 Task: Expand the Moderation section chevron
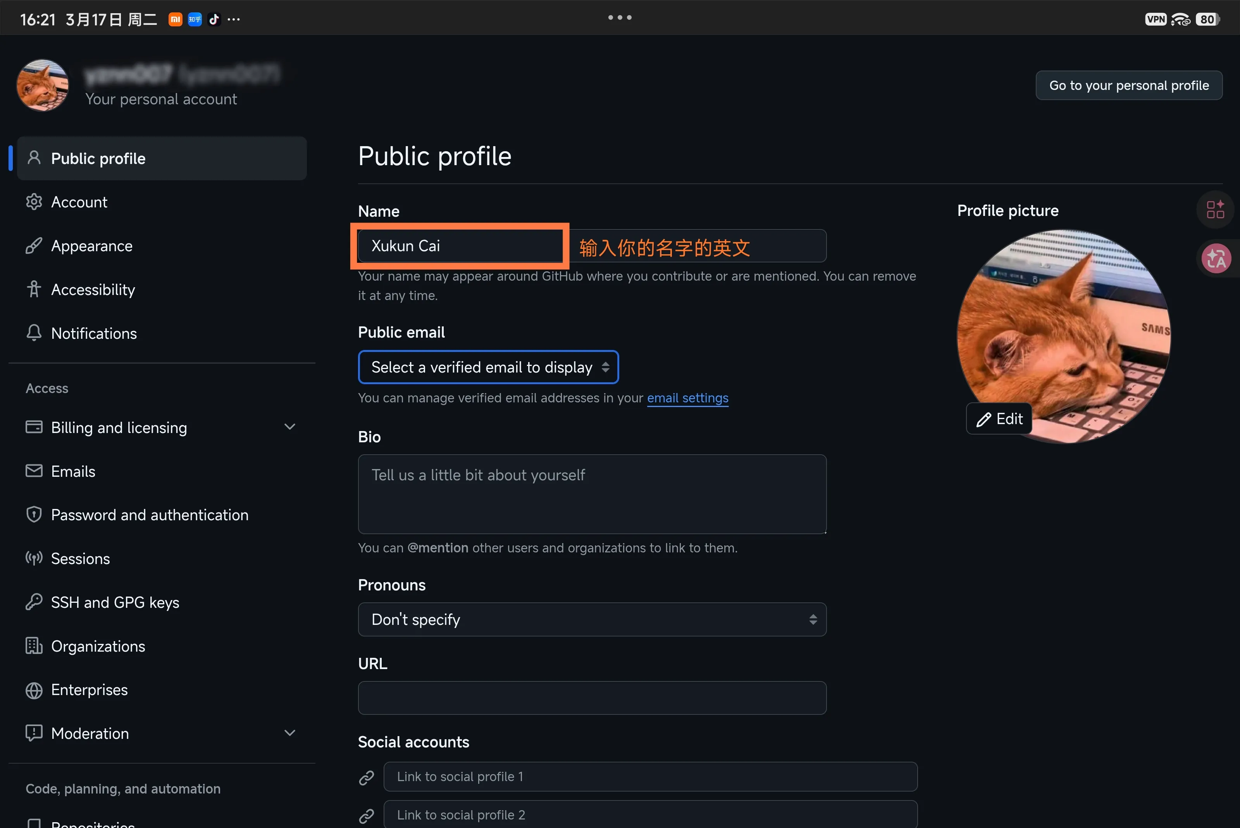click(x=290, y=733)
